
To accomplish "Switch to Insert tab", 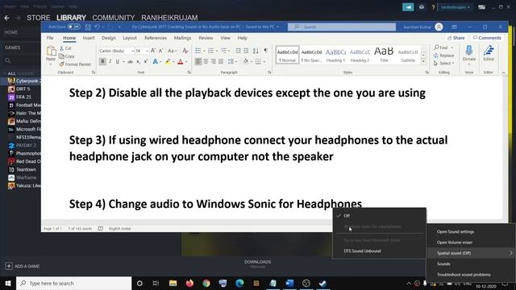I will pos(89,38).
